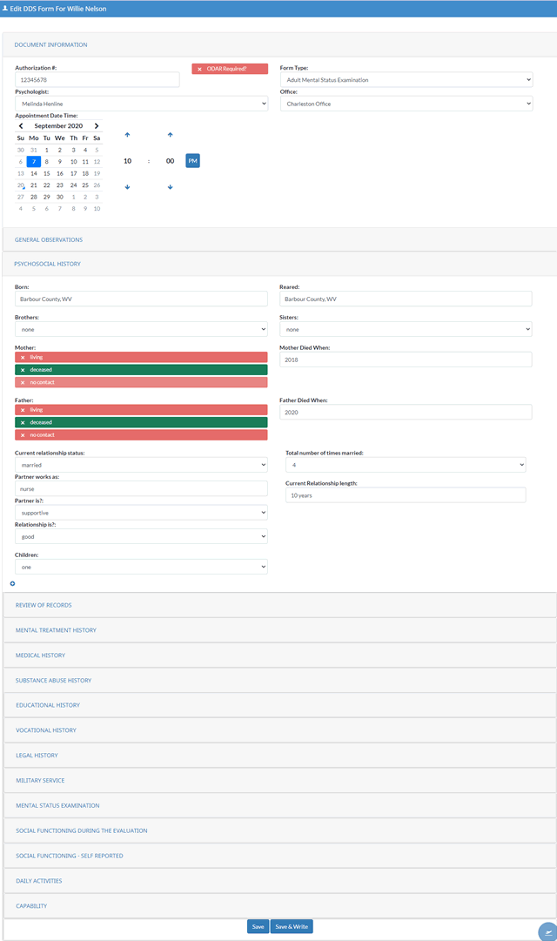Switch the PM meridian toggle

pos(192,161)
